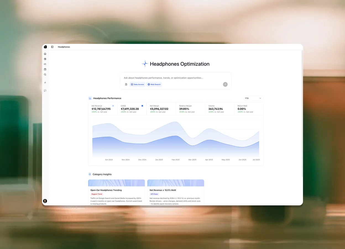Click the 363,743.94 value
The height and width of the screenshot is (249, 345).
coord(216,109)
